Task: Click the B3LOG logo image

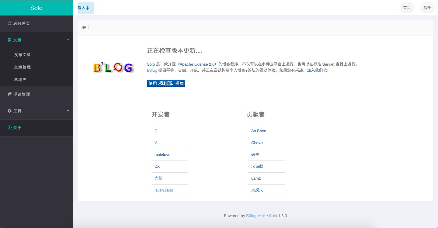Action: [x=113, y=67]
